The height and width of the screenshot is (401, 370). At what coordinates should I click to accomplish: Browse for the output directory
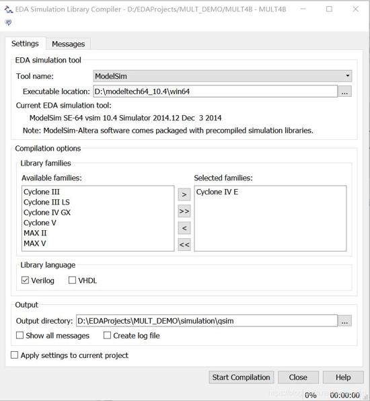[x=344, y=321]
